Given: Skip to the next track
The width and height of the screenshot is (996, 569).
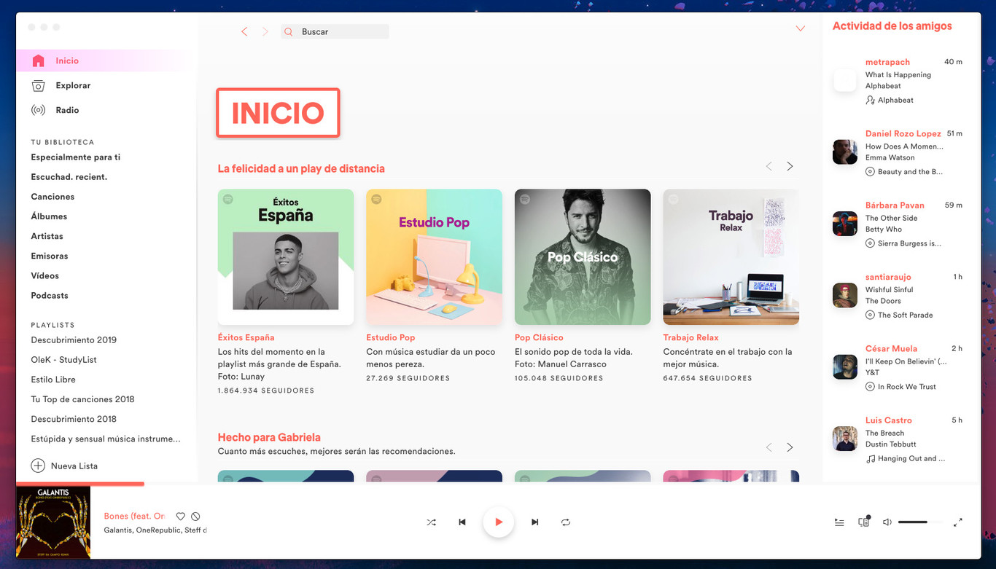Looking at the screenshot, I should pos(535,522).
